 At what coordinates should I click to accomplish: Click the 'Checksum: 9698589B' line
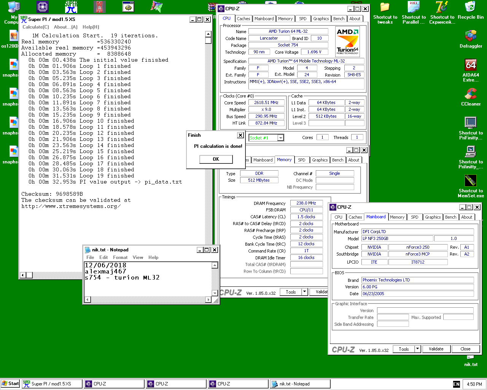tap(52, 194)
